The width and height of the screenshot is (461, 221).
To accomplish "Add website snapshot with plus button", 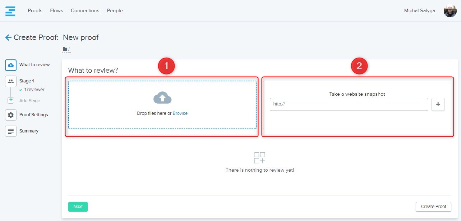I will (x=438, y=104).
